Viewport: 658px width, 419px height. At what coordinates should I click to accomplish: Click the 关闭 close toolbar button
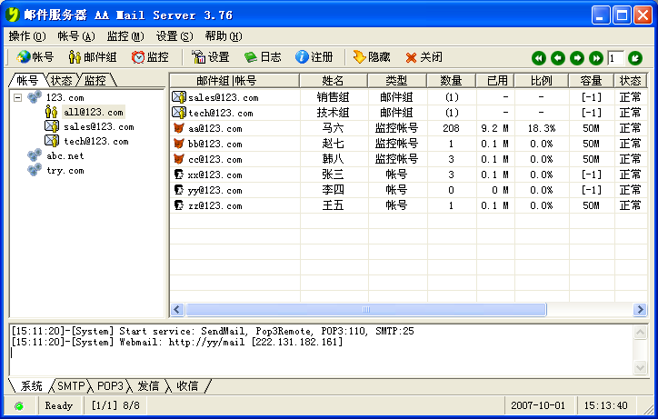pos(424,57)
